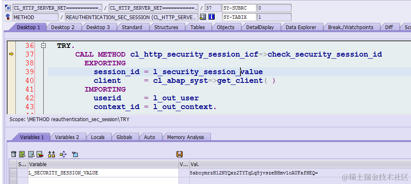The height and width of the screenshot is (184, 411).
Task: Click line number 36 in the gutter
Action: [30, 45]
